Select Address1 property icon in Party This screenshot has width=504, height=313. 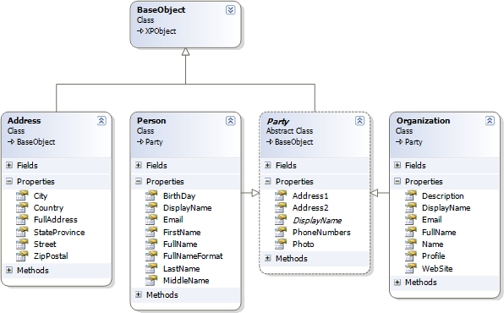(x=281, y=195)
